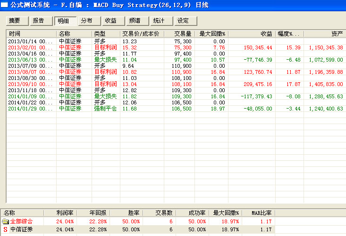Click the red 1.17 MAR ratio
Viewport: 346px width, 236px height.
point(266,221)
